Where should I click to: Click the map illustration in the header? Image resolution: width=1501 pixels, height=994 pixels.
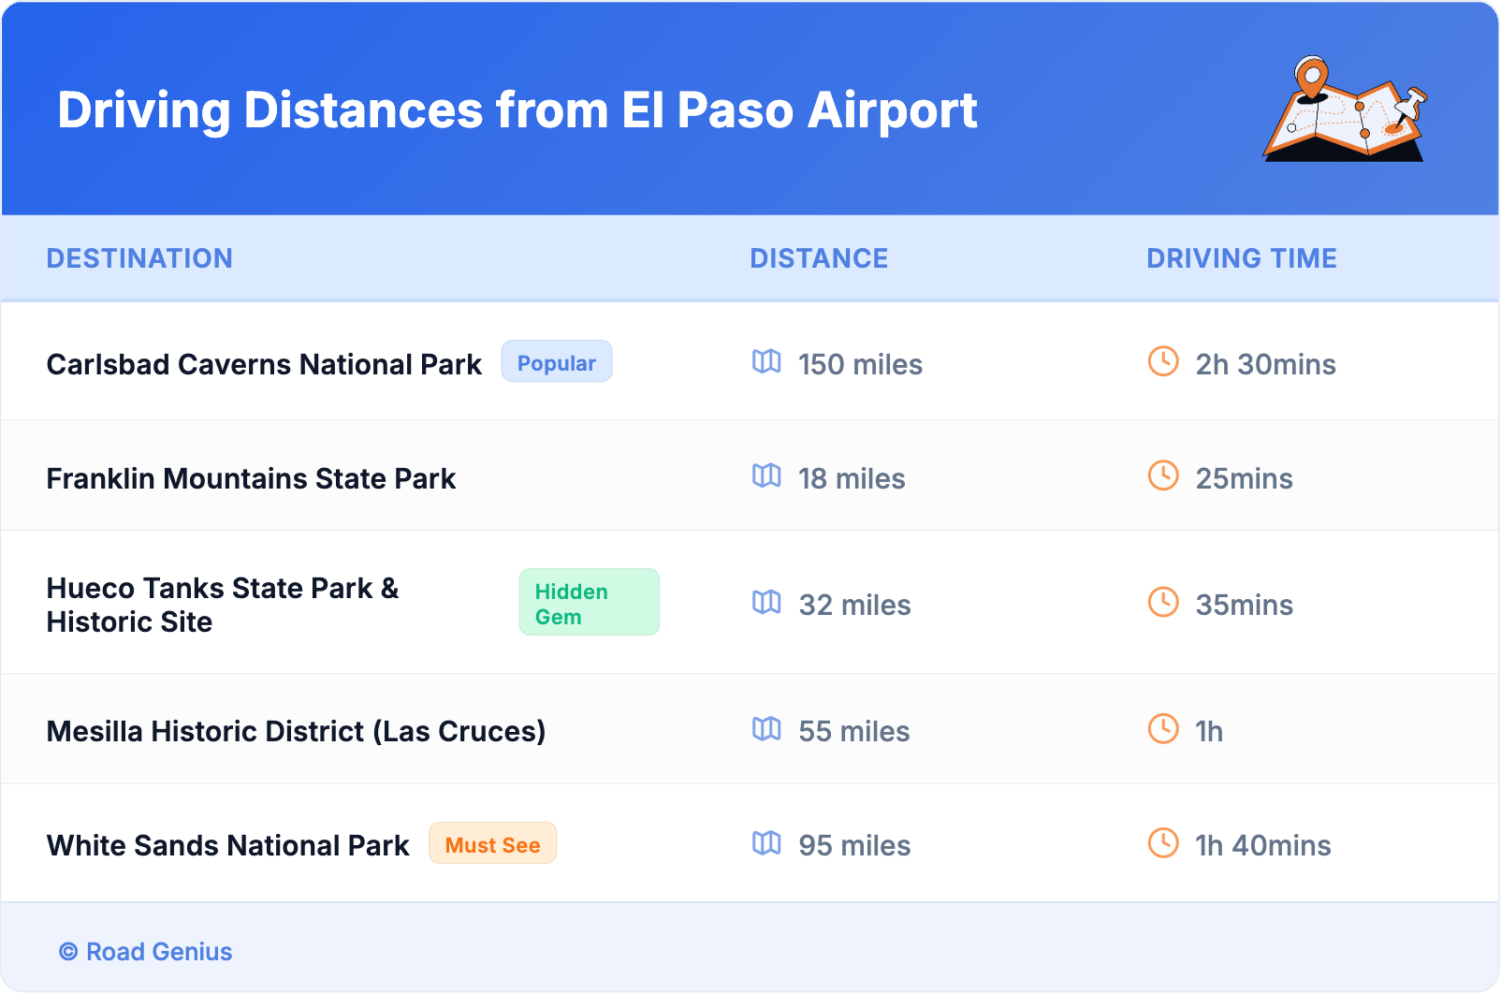pos(1345,110)
